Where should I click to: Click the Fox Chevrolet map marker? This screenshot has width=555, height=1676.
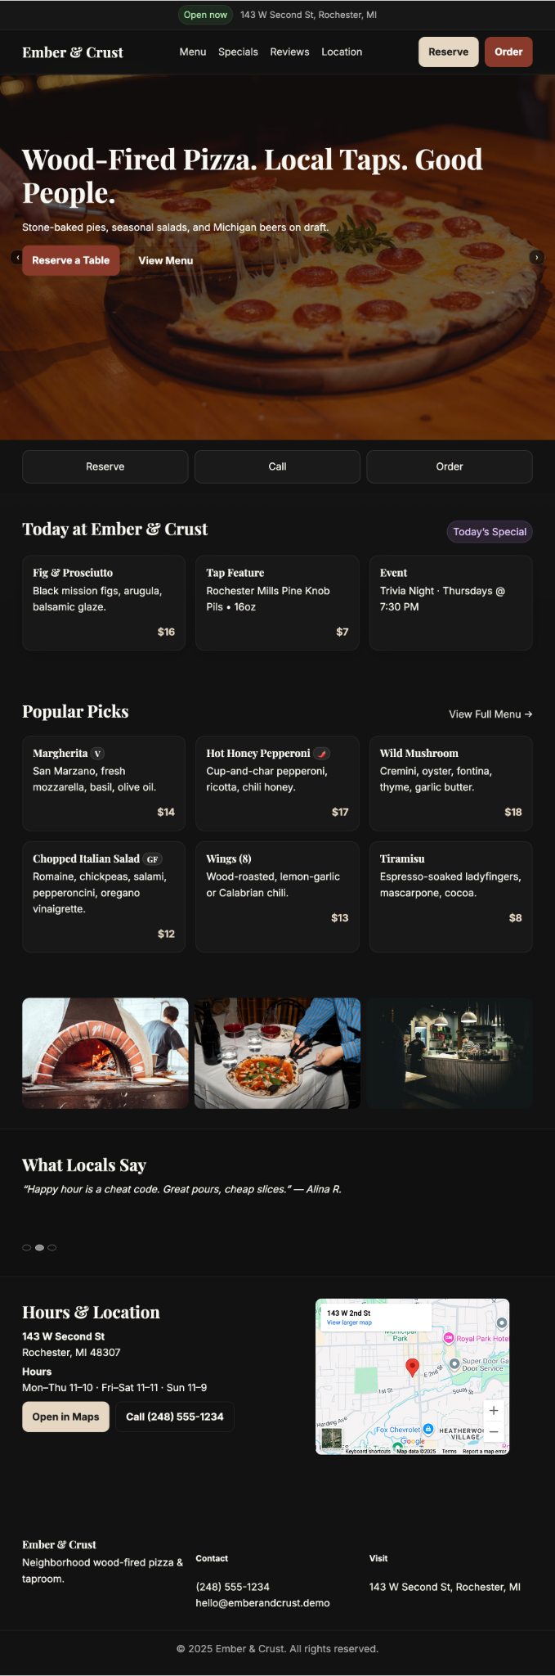coord(427,1429)
